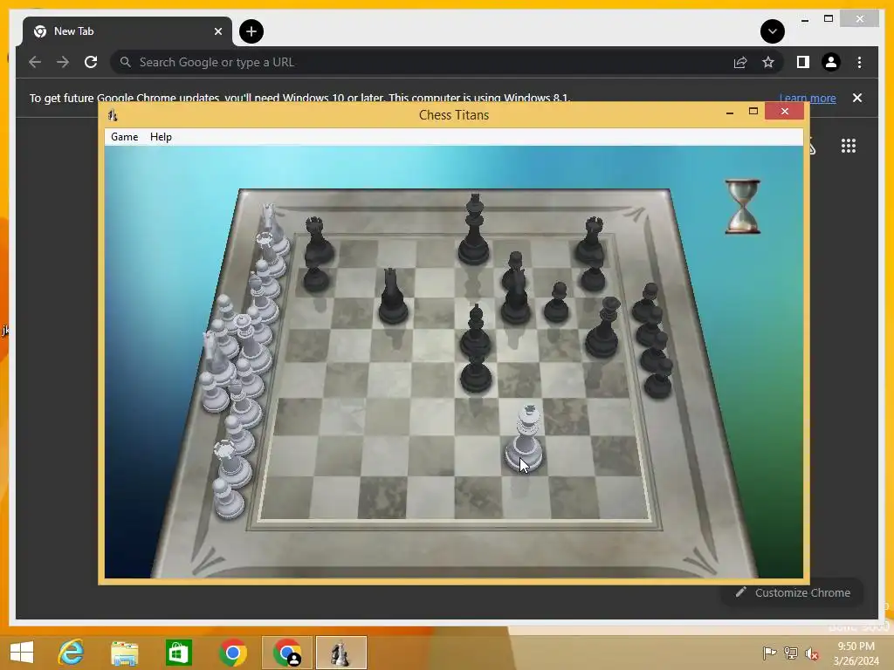This screenshot has width=894, height=670.
Task: Open the Chrome profile button
Action: coord(831,62)
